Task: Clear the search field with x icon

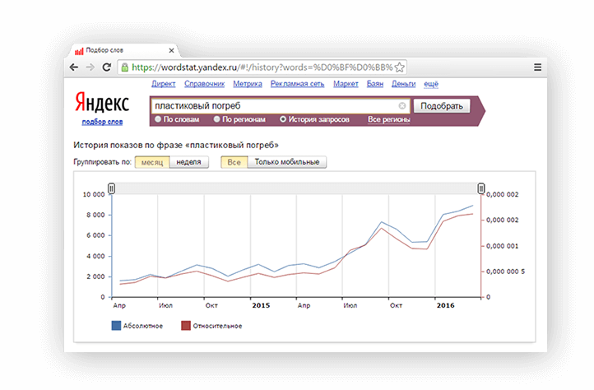Action: (402, 106)
